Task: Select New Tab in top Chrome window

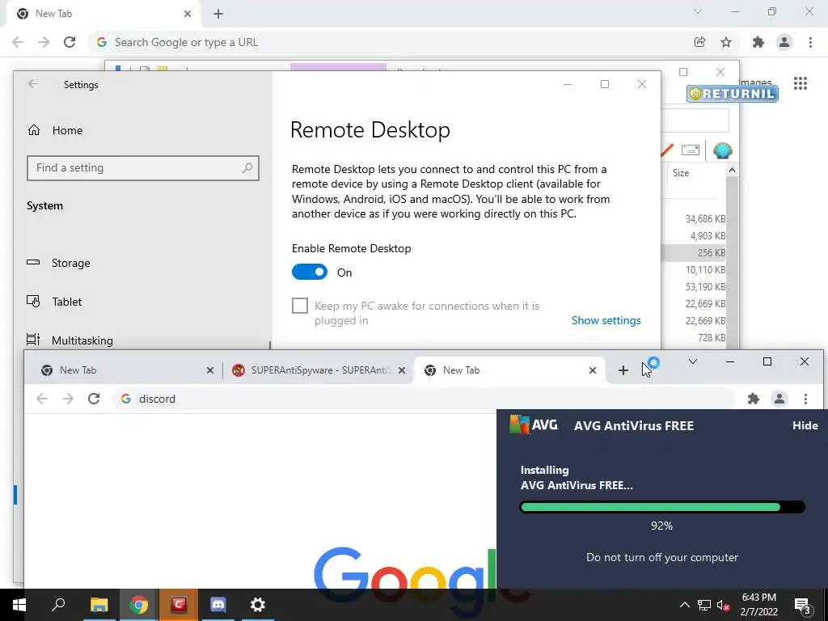Action: [x=103, y=14]
